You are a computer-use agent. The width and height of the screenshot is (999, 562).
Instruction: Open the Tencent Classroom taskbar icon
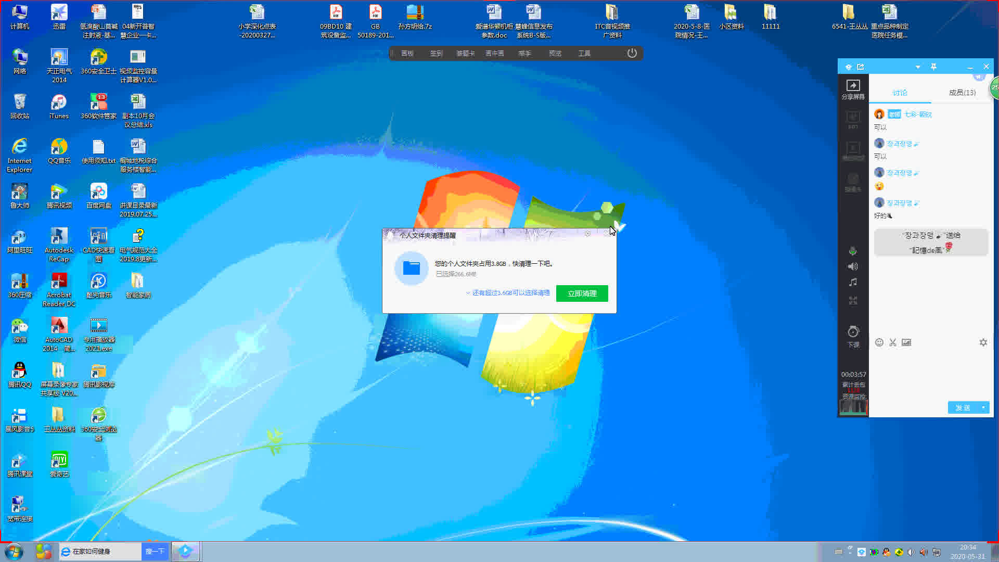pos(185,552)
